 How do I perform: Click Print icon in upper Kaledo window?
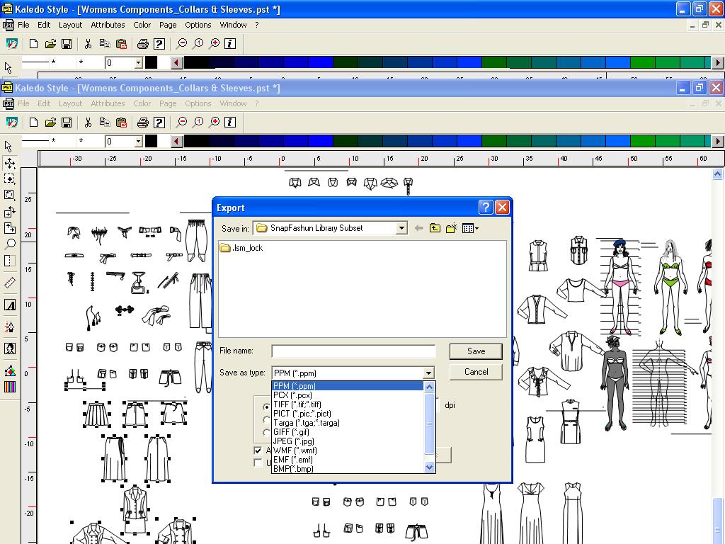click(143, 44)
